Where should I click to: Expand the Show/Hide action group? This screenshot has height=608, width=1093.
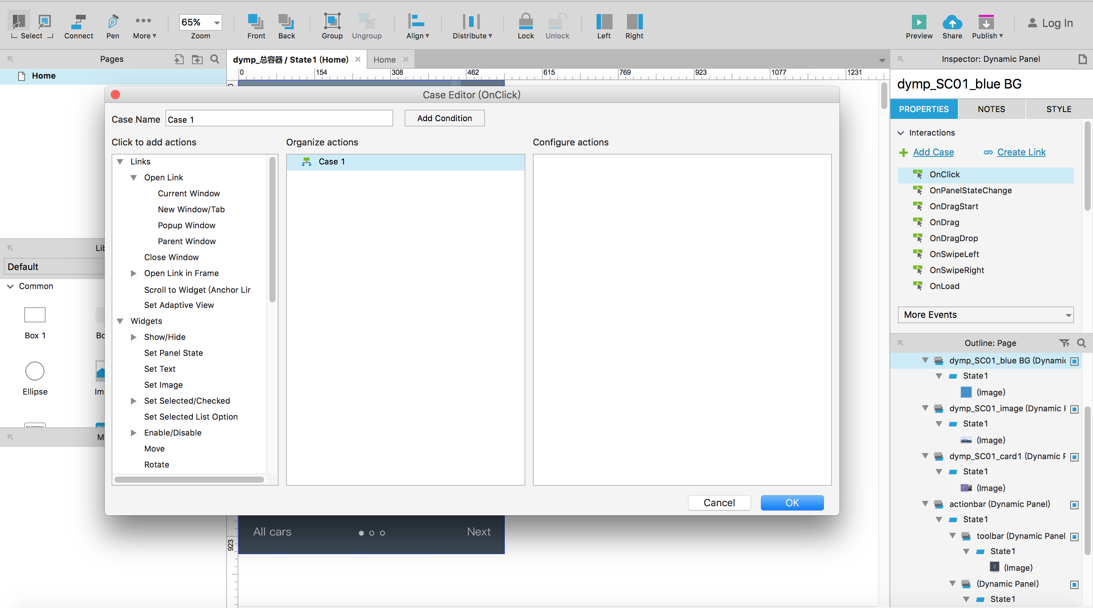point(134,337)
